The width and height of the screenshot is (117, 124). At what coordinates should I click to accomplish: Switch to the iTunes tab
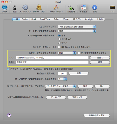(66, 19)
